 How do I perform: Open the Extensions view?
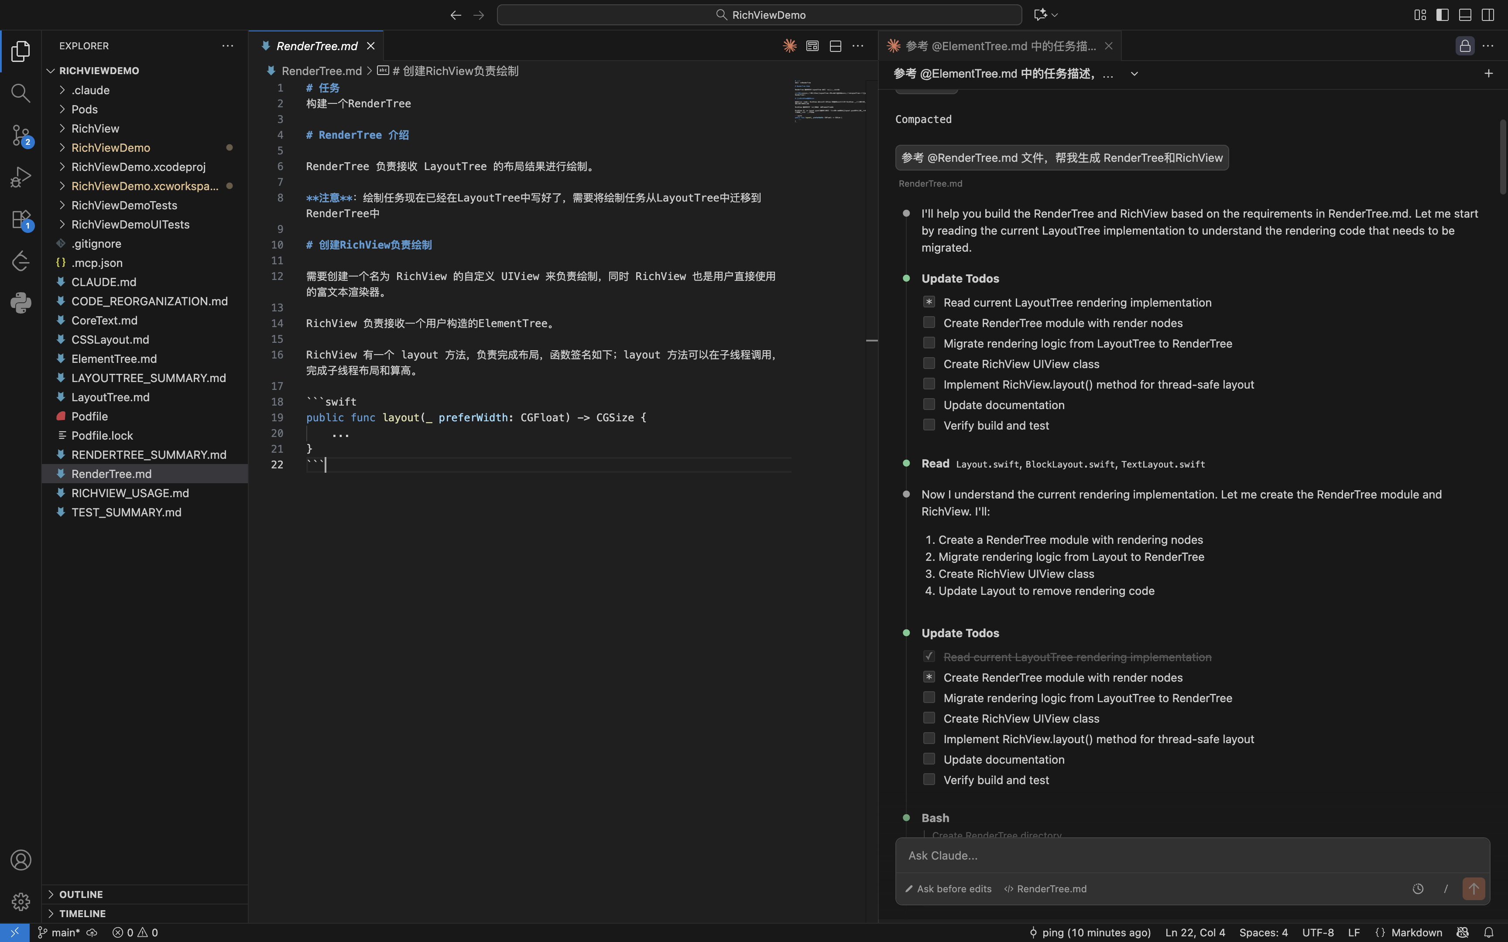pyautogui.click(x=21, y=219)
